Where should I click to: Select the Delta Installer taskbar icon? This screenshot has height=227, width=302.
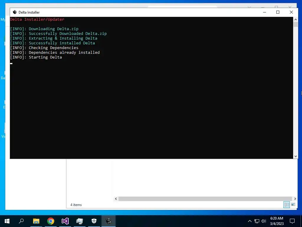(109, 221)
